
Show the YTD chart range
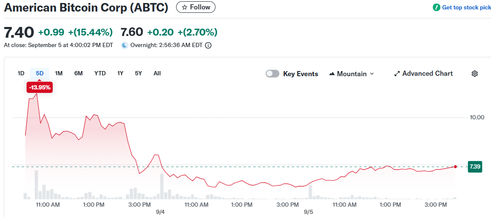100,73
